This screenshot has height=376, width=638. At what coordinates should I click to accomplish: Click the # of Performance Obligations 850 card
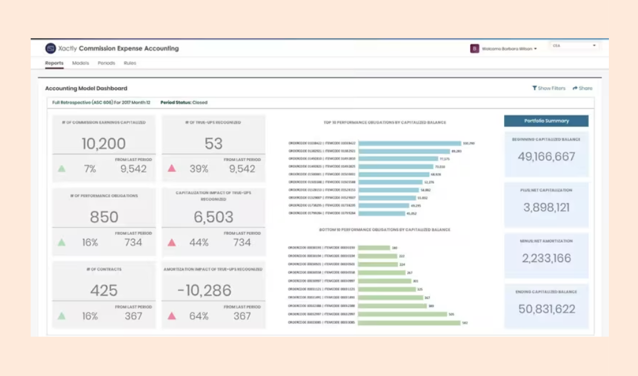(104, 222)
